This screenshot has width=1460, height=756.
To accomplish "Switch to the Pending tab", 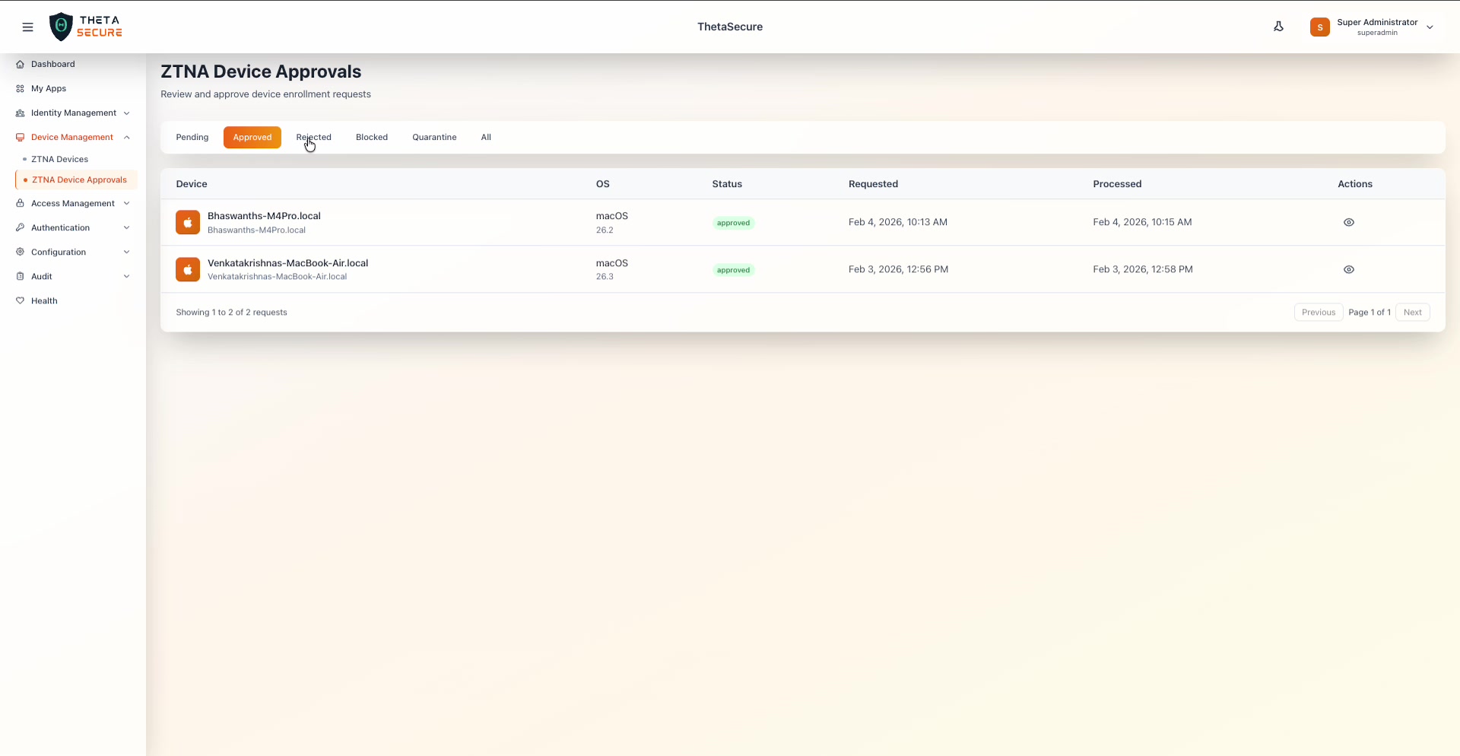I will coord(192,137).
